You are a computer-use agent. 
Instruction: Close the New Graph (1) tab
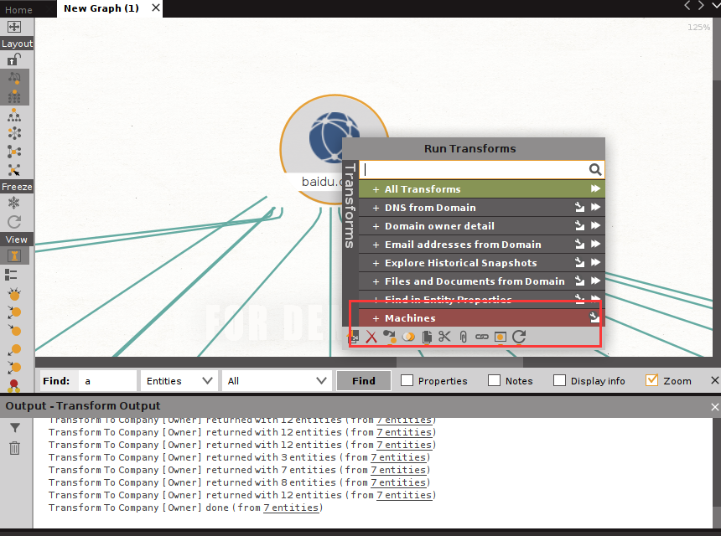[x=156, y=8]
